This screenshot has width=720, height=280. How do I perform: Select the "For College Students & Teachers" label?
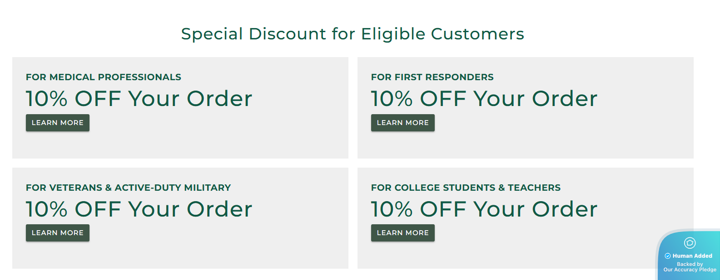466,188
